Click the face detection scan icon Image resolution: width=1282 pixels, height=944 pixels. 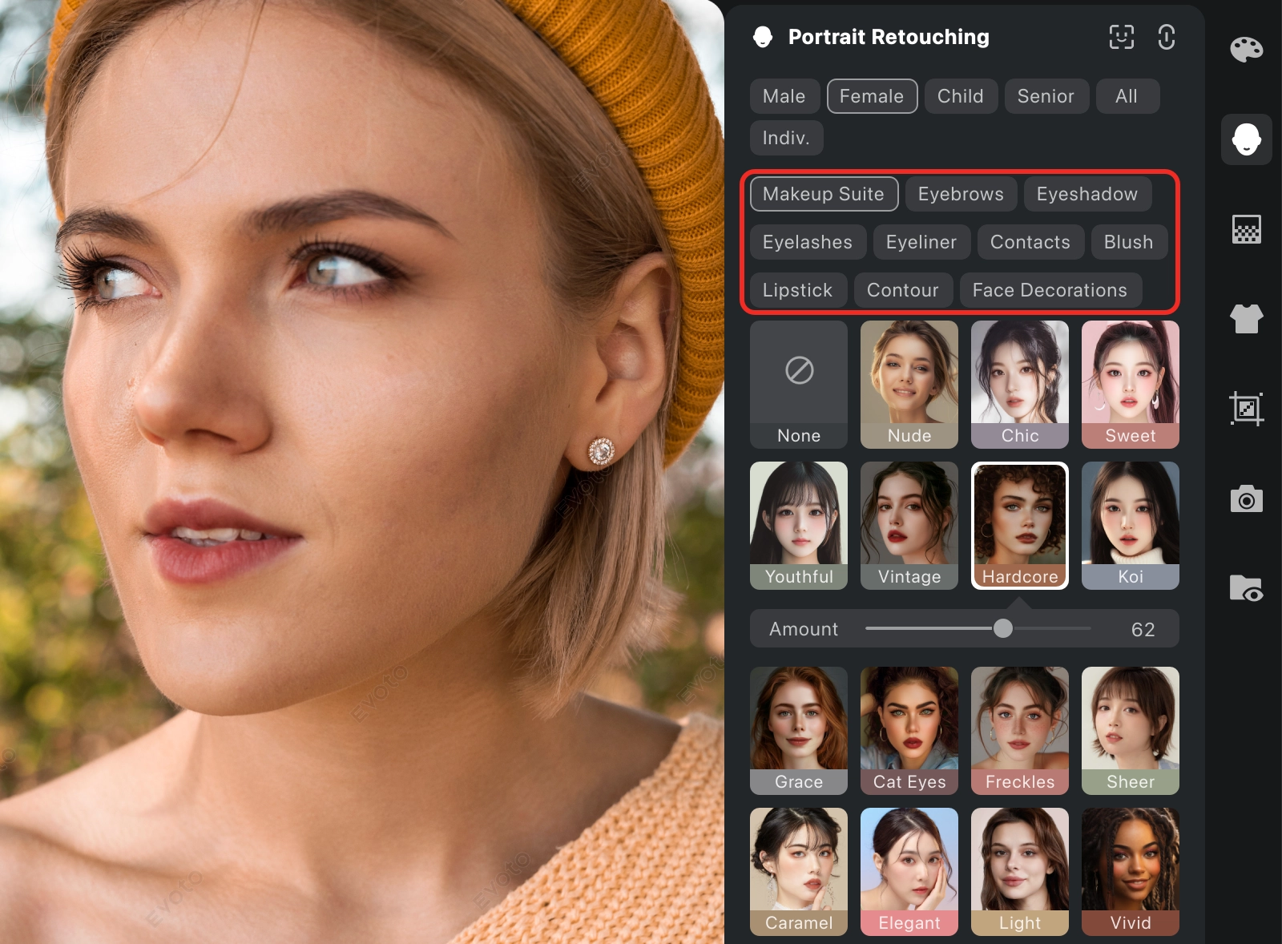(x=1121, y=37)
